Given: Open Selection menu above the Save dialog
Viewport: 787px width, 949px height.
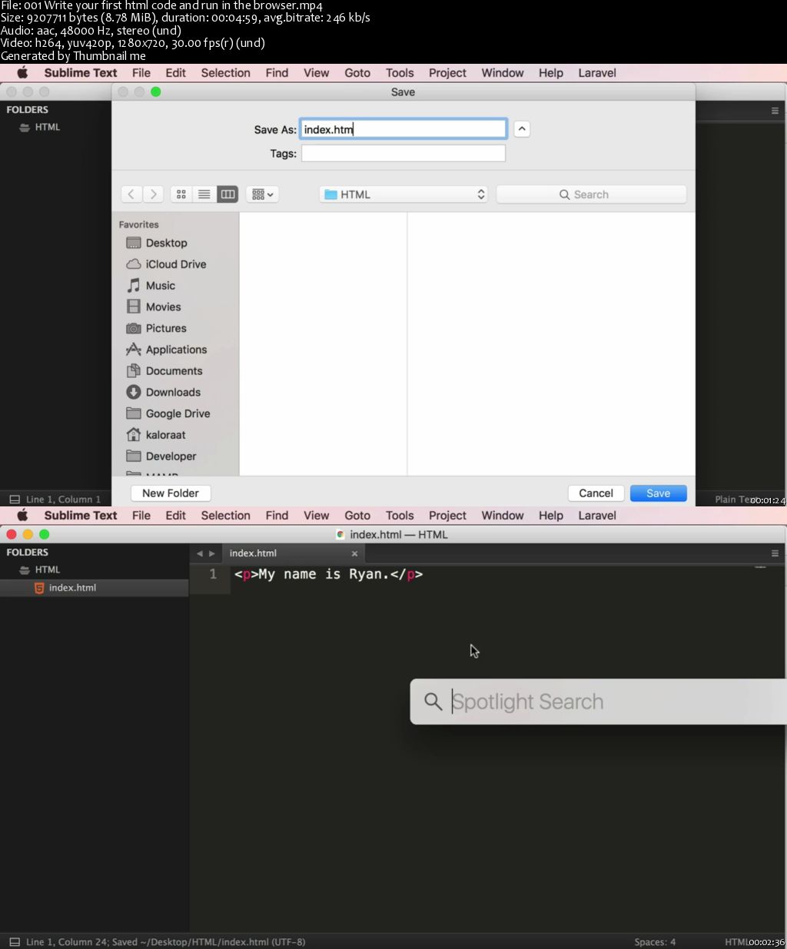Looking at the screenshot, I should tap(226, 73).
